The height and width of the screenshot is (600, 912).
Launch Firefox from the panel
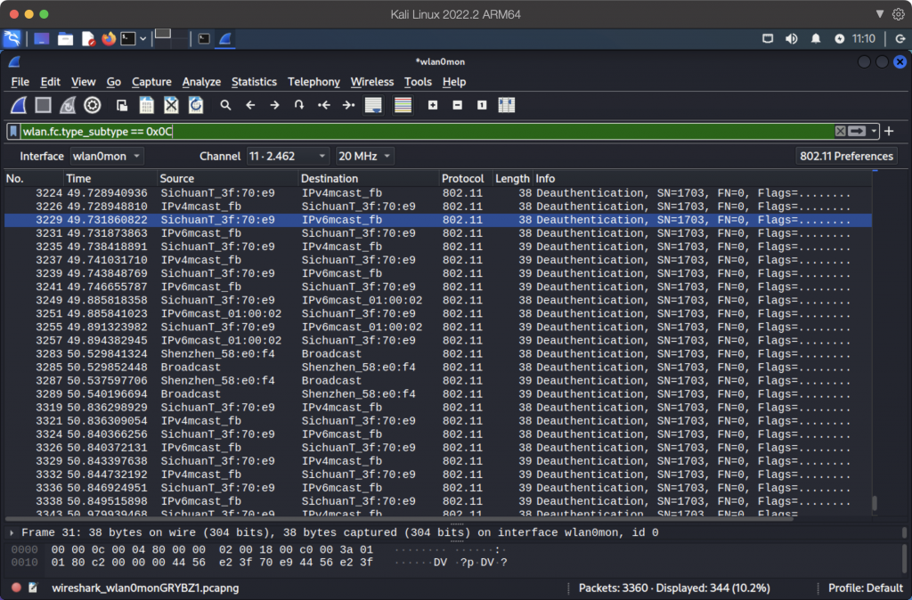109,39
